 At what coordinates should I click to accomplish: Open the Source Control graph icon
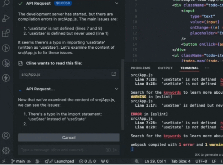pos(6,48)
